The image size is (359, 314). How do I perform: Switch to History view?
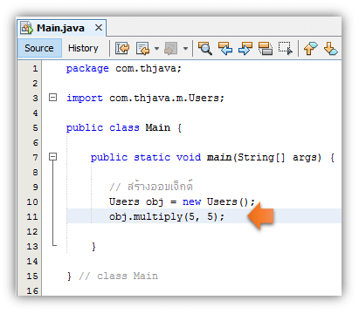tap(83, 48)
